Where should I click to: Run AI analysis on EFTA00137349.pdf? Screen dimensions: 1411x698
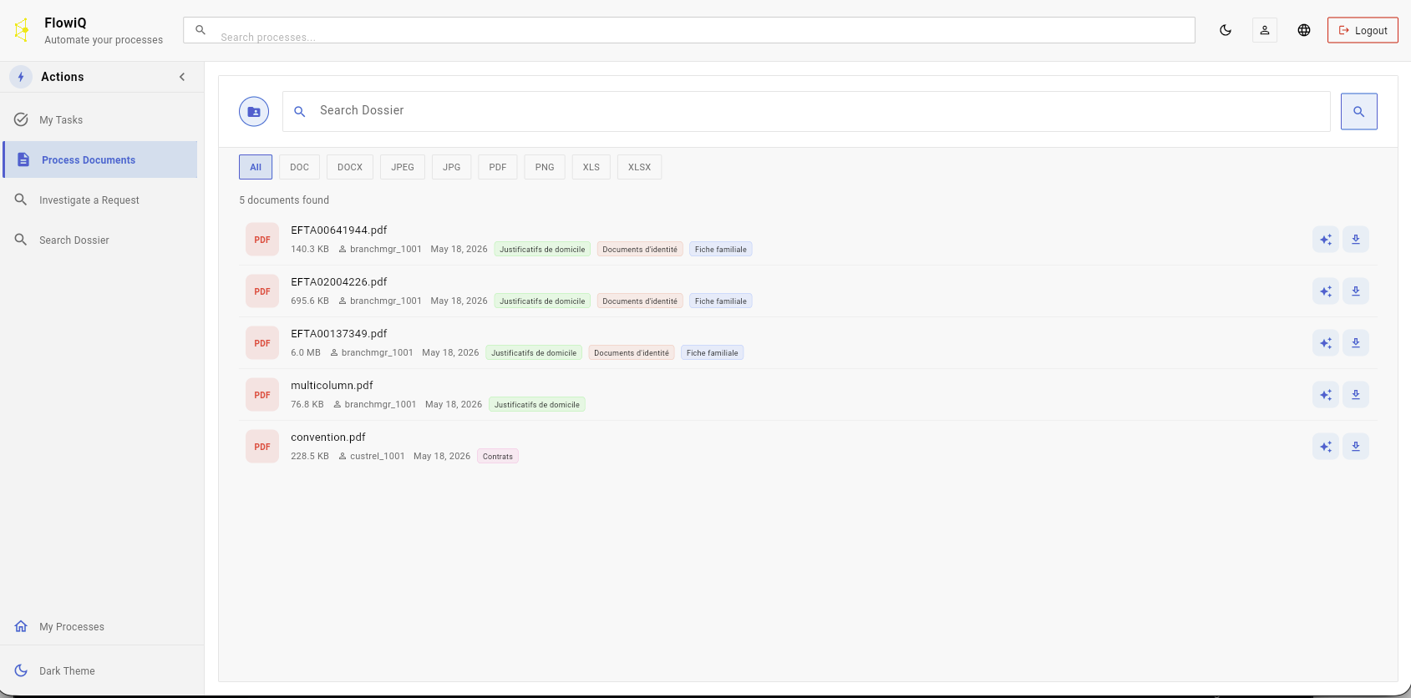[1326, 343]
